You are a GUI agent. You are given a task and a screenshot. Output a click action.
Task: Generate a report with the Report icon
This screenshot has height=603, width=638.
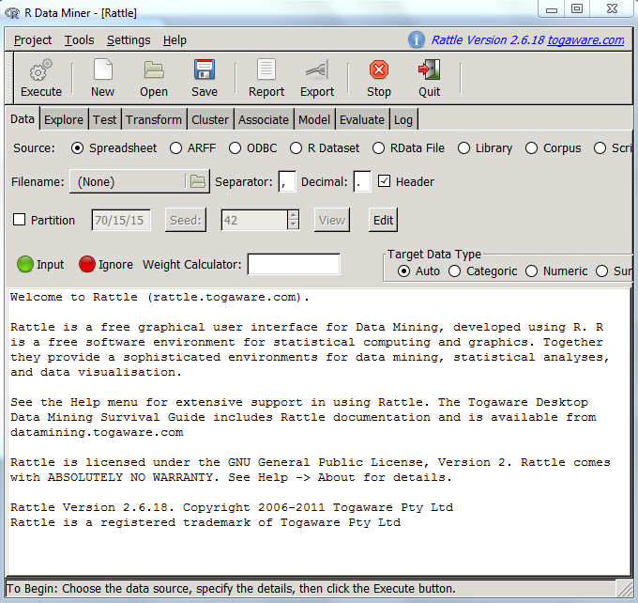(266, 70)
